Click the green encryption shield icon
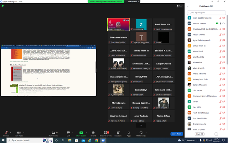Viewport: 228px width, 143px height. [x=2, y=6]
